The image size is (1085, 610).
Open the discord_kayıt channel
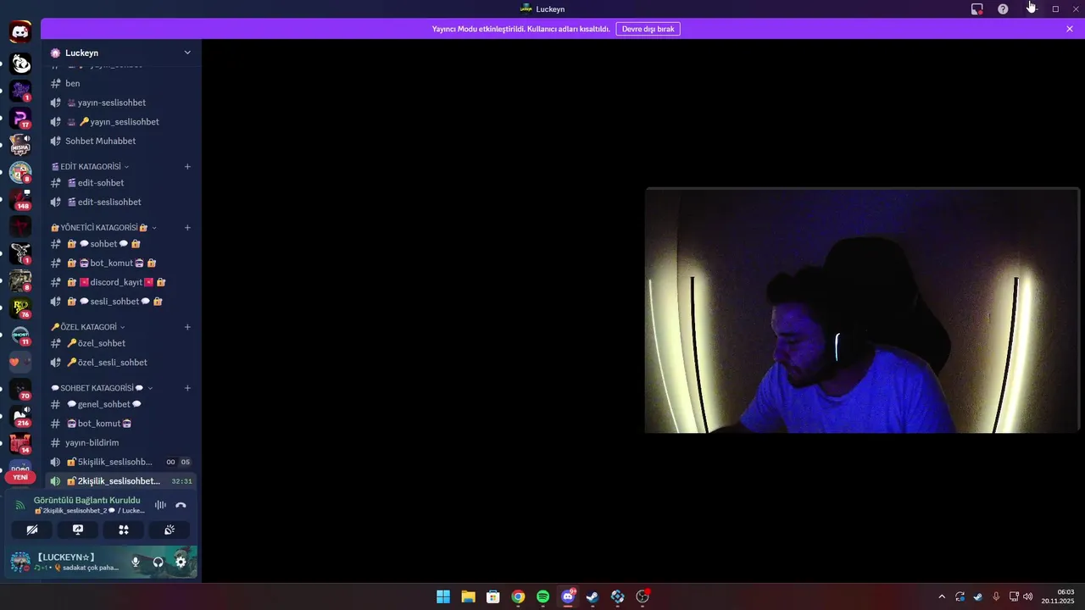121,282
